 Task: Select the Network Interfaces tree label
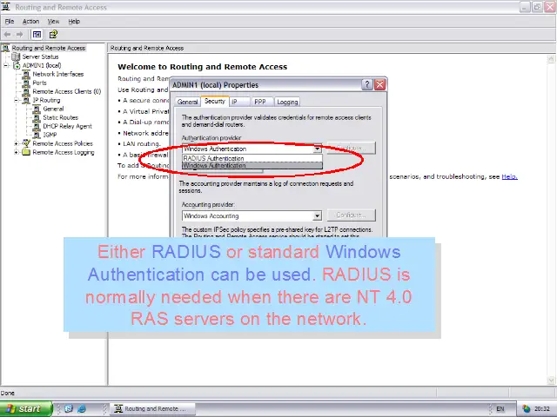(58, 74)
